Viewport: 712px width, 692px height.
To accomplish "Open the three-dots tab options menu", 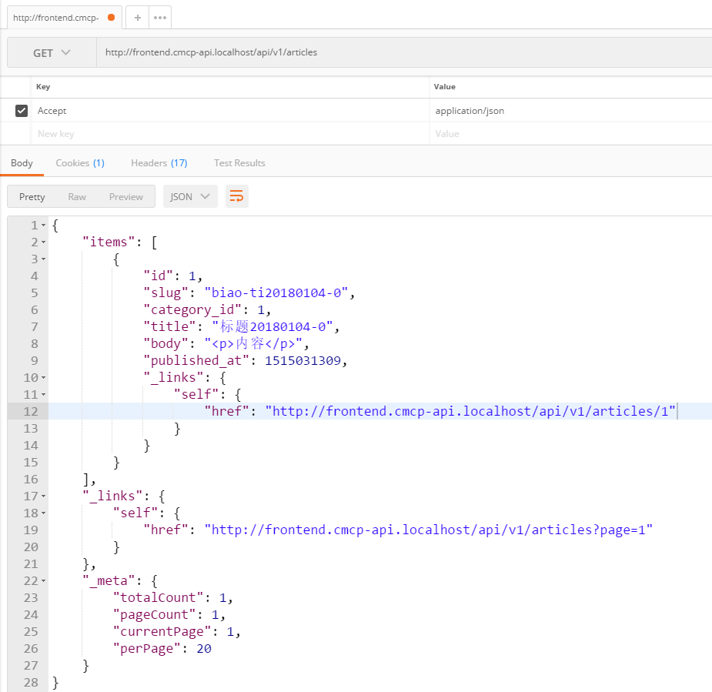I will click(x=159, y=17).
